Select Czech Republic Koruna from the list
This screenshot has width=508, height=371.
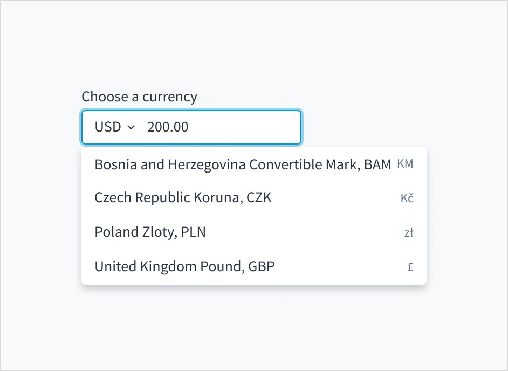(x=183, y=197)
